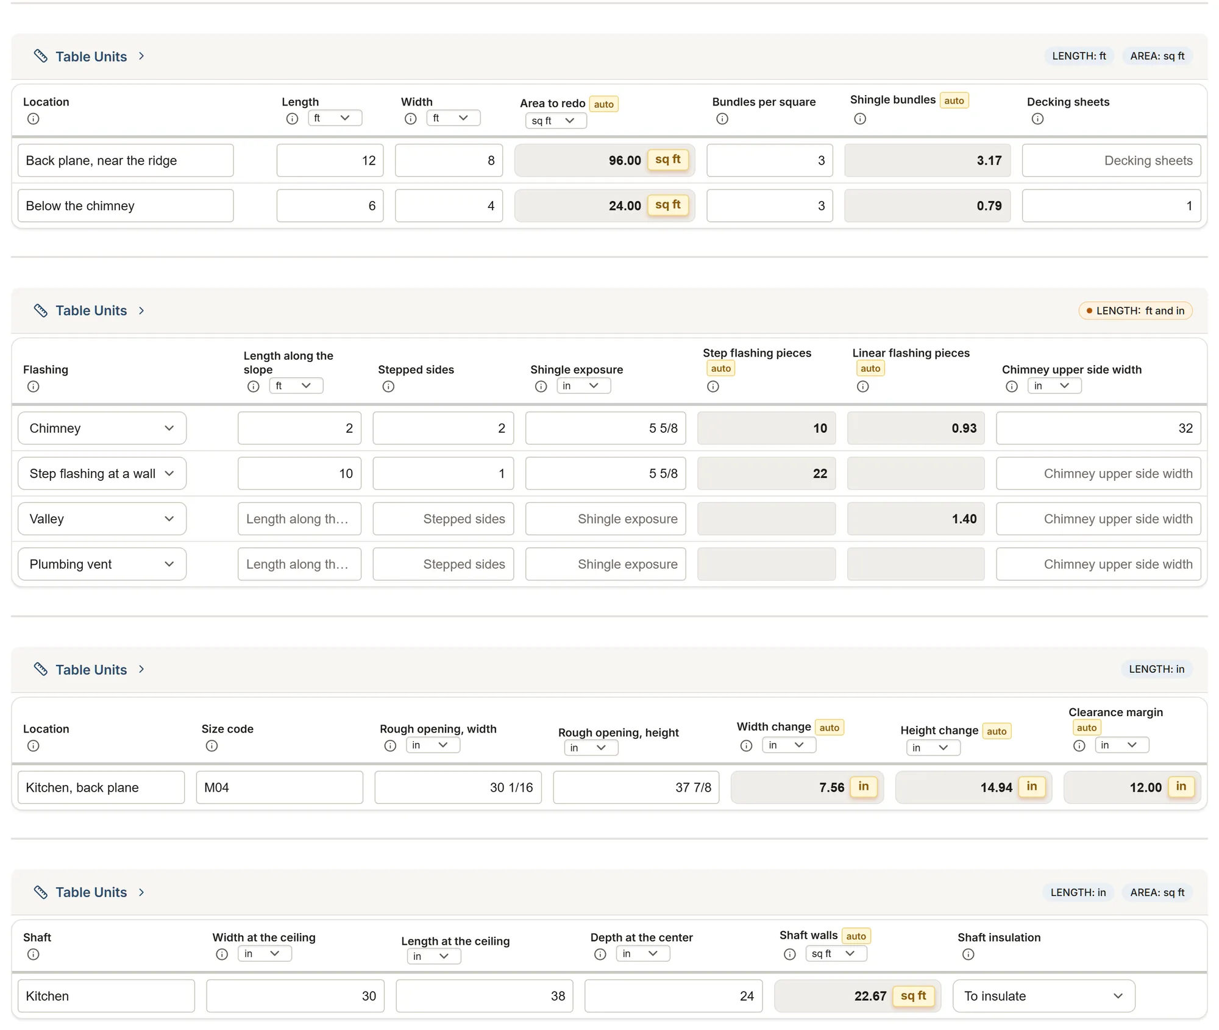Click Width field showing 8
Viewport: 1219px width, 1030px height.
pos(449,160)
